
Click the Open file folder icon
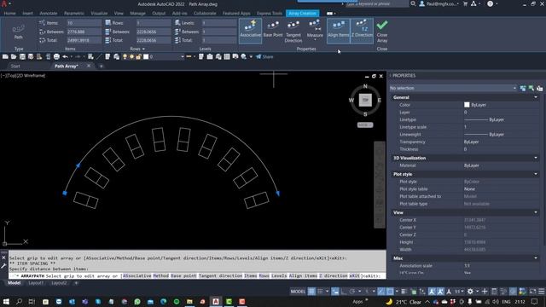click(x=14, y=57)
